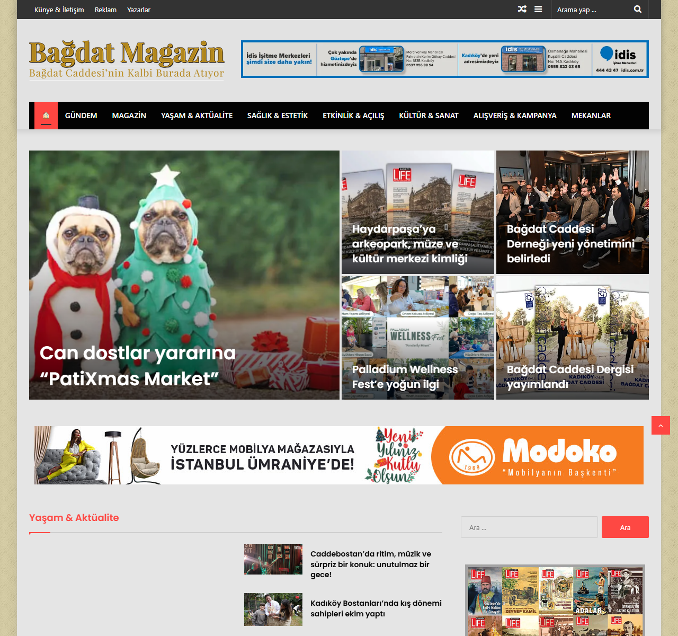Image resolution: width=678 pixels, height=636 pixels.
Task: Open the MEKANLAR menu item
Action: (x=591, y=116)
